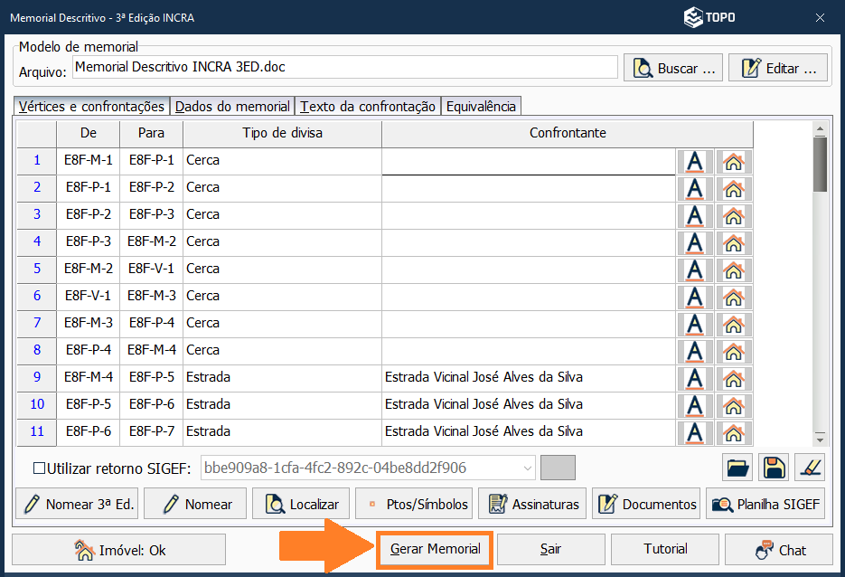
Task: Click the house icon in row 4
Action: click(x=734, y=243)
